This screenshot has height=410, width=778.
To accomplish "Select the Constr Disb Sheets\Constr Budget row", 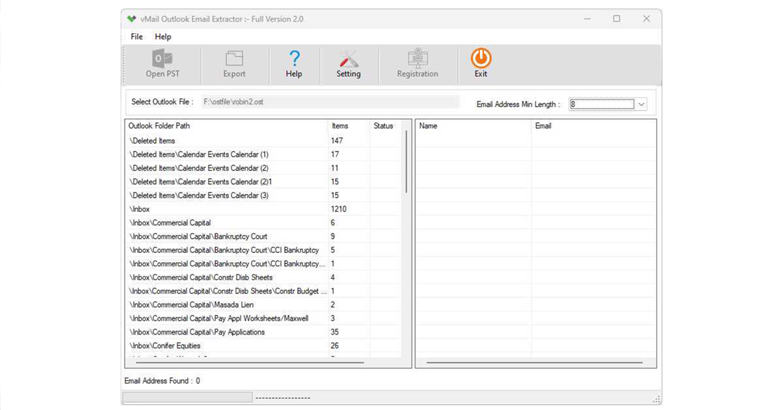I will (x=263, y=291).
